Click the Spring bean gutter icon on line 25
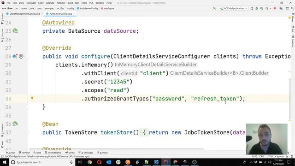 15,31
